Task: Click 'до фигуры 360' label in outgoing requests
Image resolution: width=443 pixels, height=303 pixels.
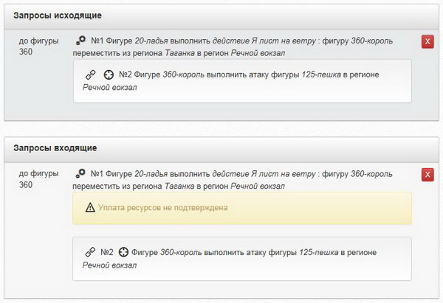Action: tap(35, 46)
